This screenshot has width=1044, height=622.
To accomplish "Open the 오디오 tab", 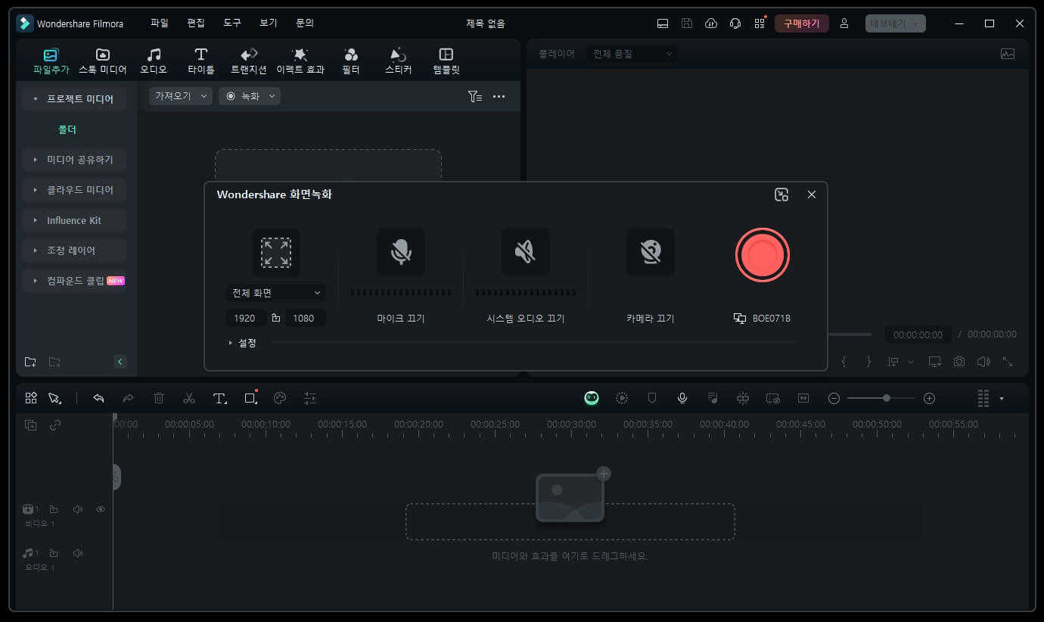I will coord(154,61).
